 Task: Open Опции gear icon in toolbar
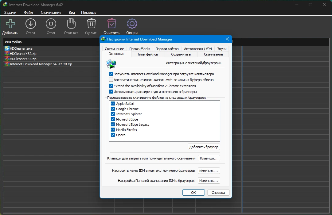click(132, 24)
